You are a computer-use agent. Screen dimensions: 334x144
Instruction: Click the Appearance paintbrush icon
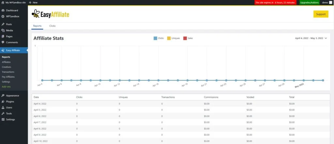coord(3,96)
